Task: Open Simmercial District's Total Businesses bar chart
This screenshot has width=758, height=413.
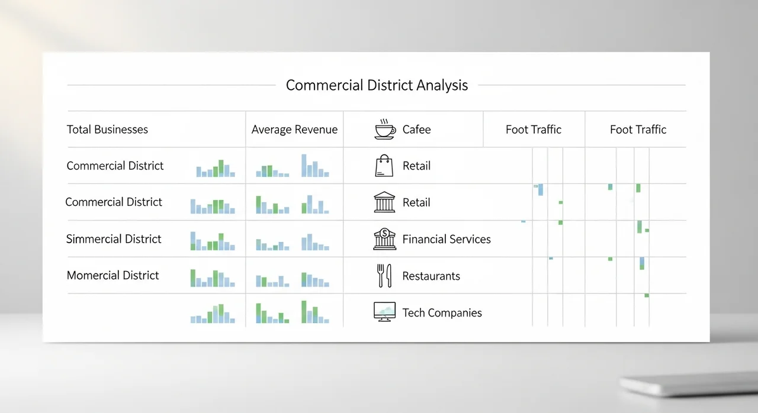Action: [x=213, y=241]
